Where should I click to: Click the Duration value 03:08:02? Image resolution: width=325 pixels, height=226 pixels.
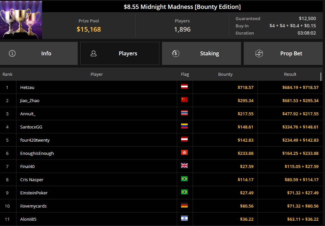(x=307, y=33)
